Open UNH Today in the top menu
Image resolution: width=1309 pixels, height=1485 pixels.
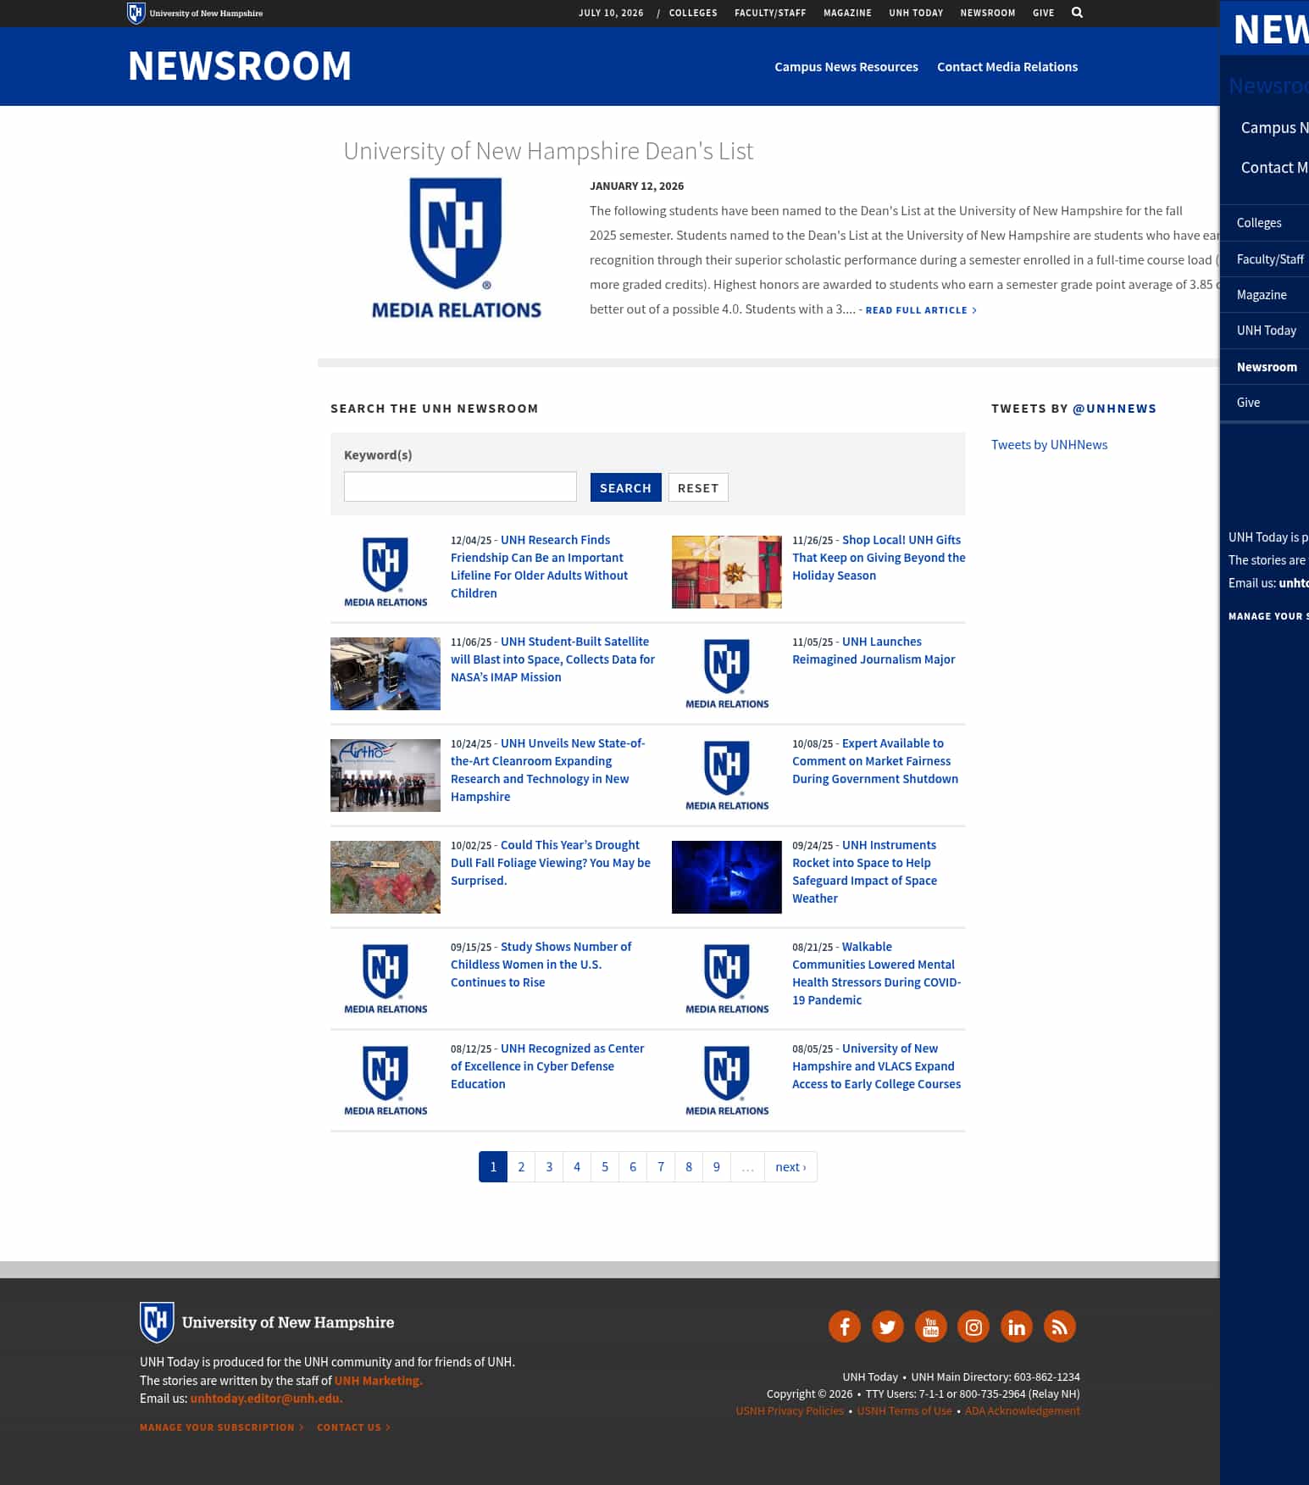[916, 13]
